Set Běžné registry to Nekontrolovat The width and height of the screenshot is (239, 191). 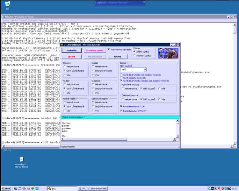(65, 102)
